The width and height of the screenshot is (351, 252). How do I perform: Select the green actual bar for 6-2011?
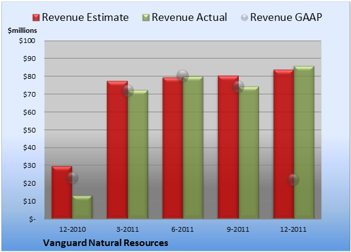click(x=193, y=147)
